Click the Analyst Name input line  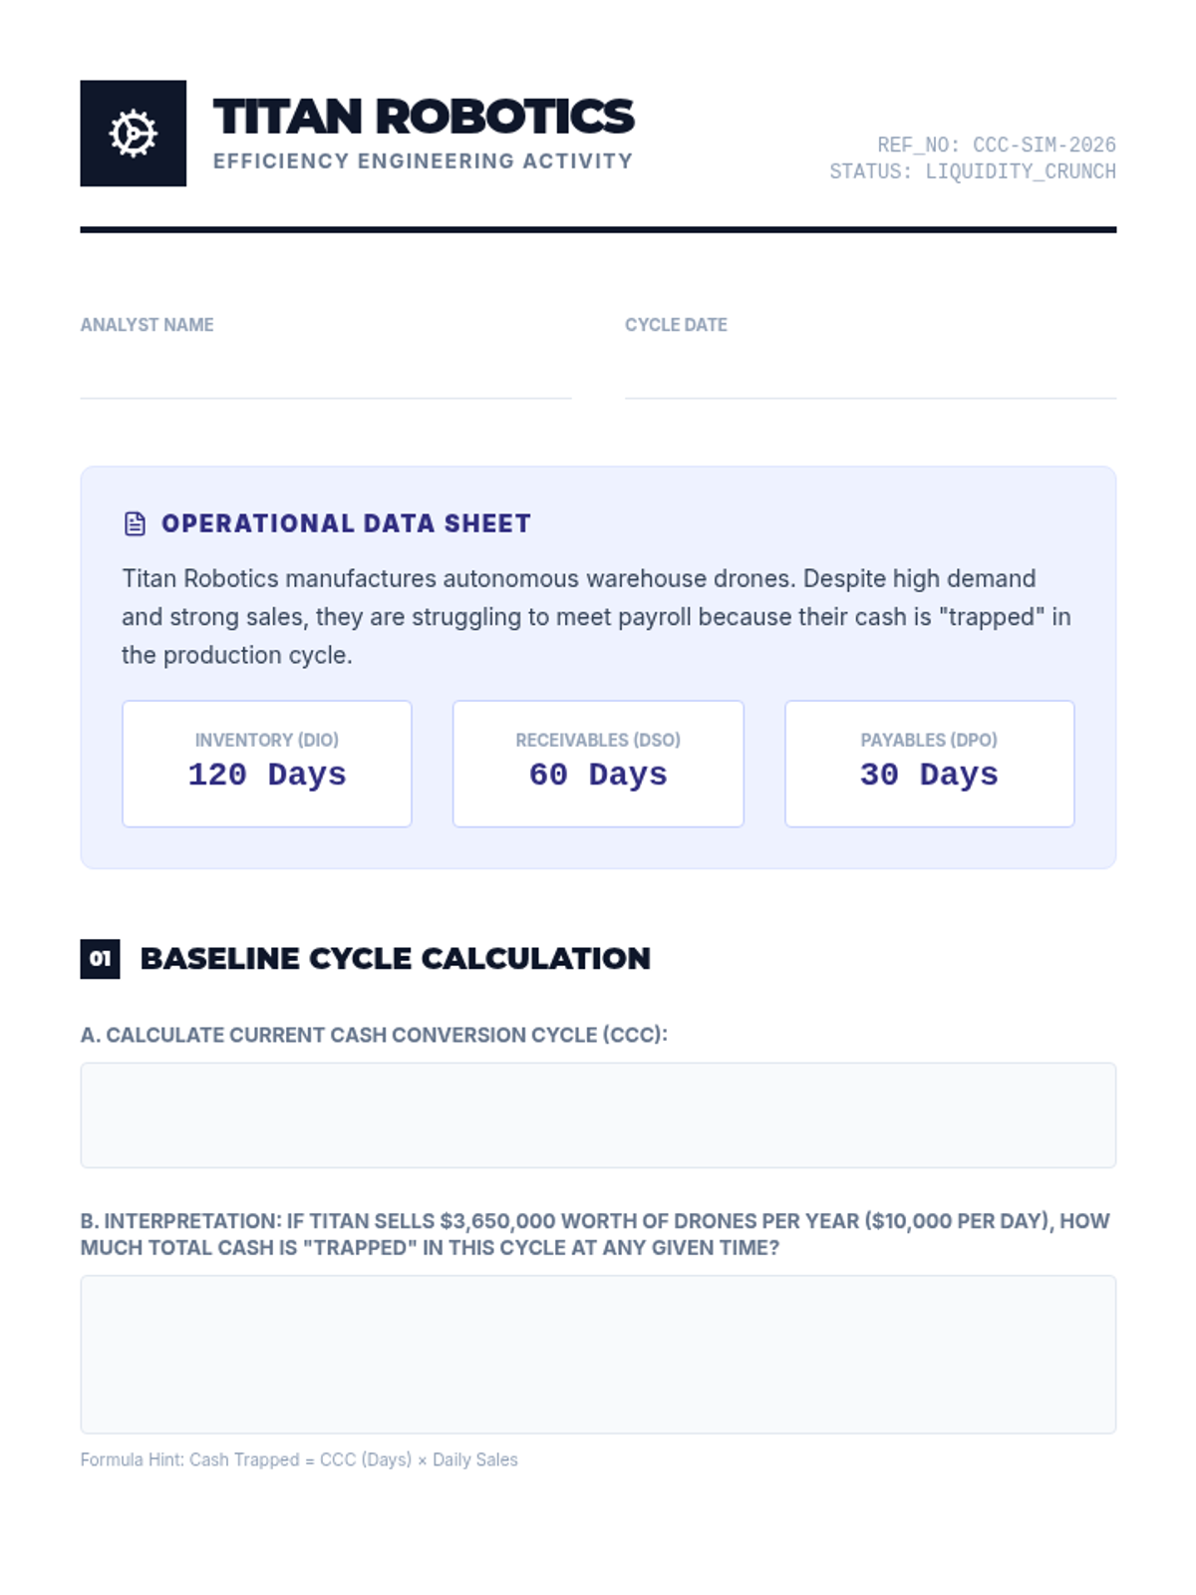pyautogui.click(x=326, y=377)
